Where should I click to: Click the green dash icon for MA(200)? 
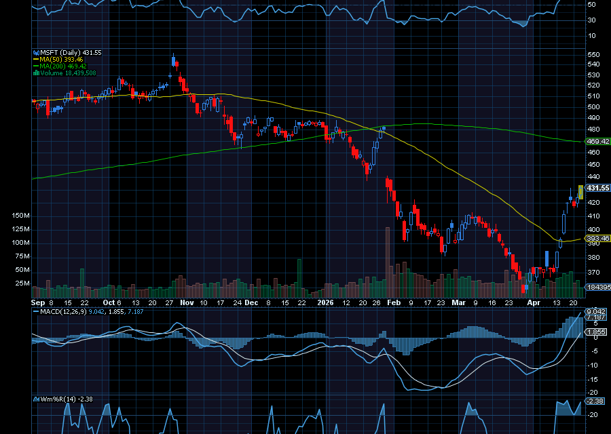point(36,66)
